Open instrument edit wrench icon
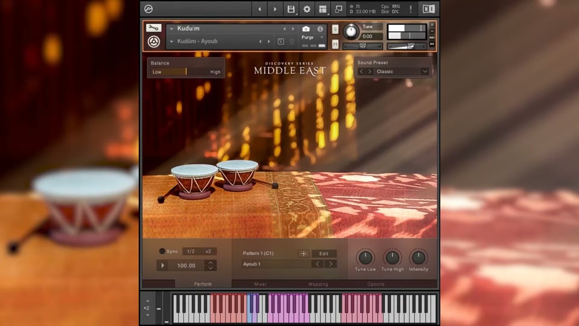 tap(154, 28)
